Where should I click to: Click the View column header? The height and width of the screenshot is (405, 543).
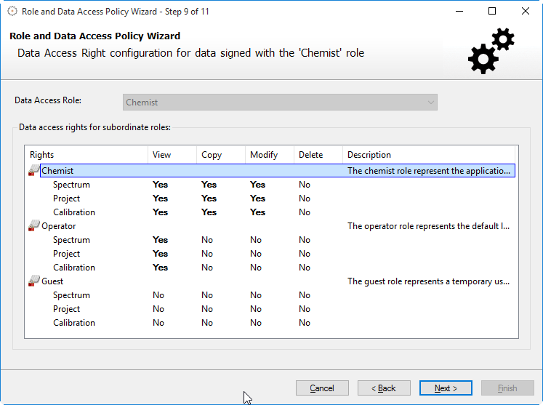pos(172,155)
